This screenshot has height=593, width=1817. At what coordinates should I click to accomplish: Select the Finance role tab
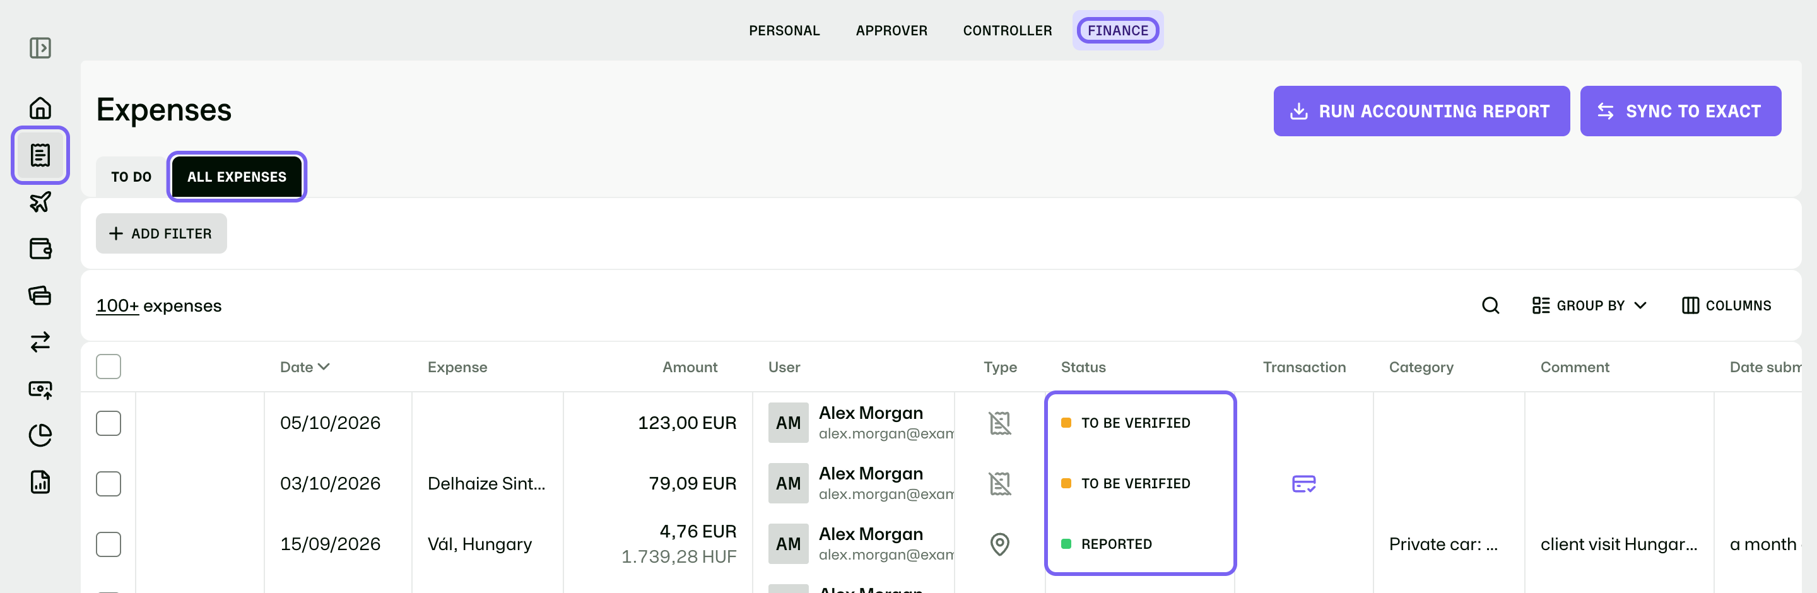coord(1117,30)
